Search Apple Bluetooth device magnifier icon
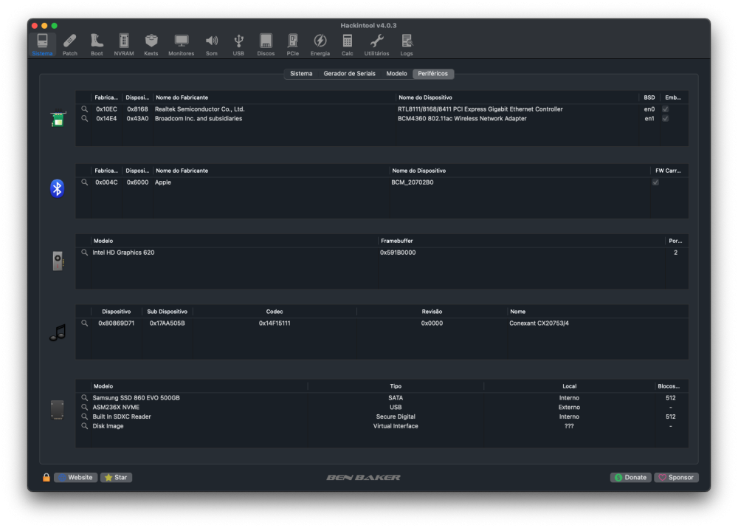Image resolution: width=738 pixels, height=528 pixels. pos(84,182)
